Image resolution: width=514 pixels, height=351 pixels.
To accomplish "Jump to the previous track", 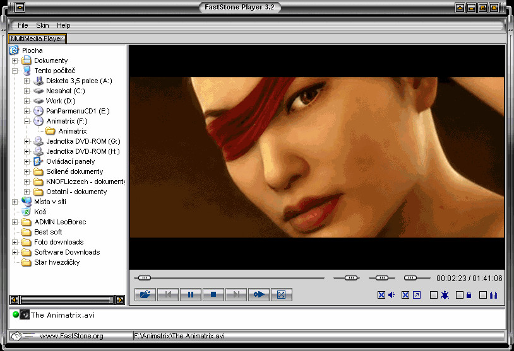I will coord(168,295).
